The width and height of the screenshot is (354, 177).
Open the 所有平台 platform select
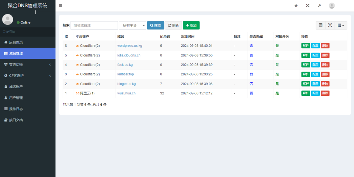132,25
